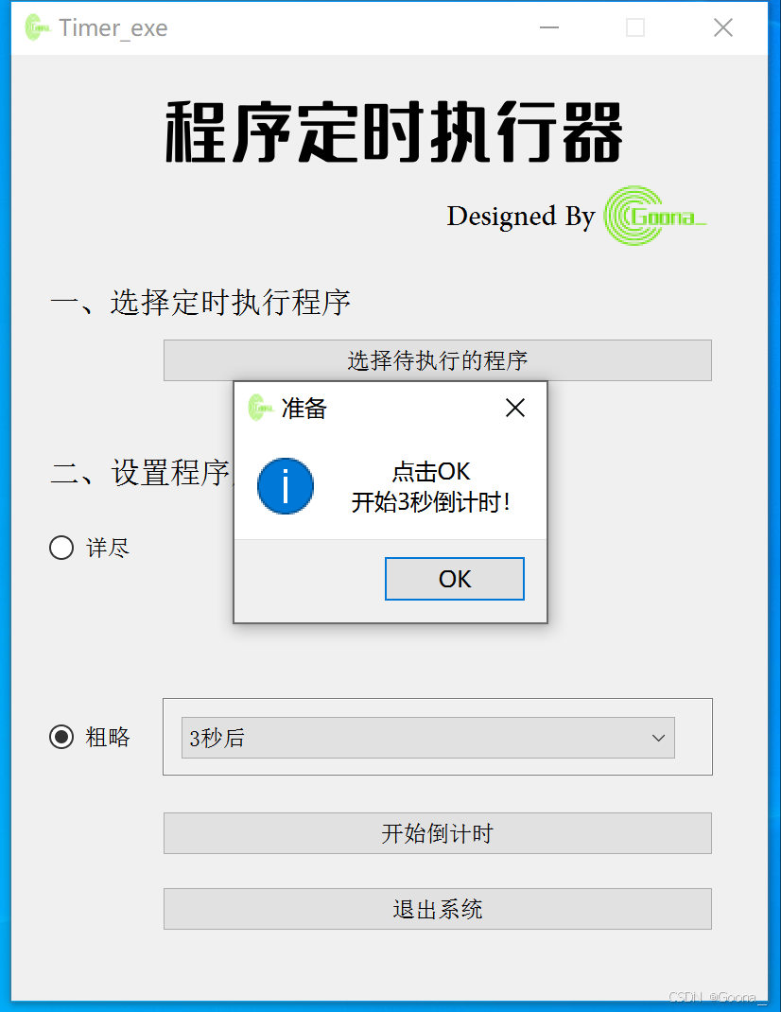This screenshot has height=1012, width=781.
Task: Confirm the dialog with OK button
Action: (455, 579)
